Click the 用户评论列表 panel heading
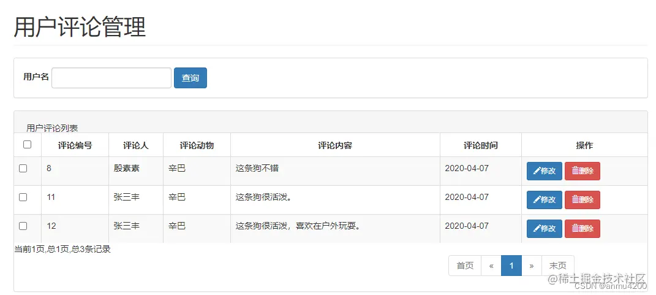This screenshot has height=295, width=656. (x=52, y=128)
